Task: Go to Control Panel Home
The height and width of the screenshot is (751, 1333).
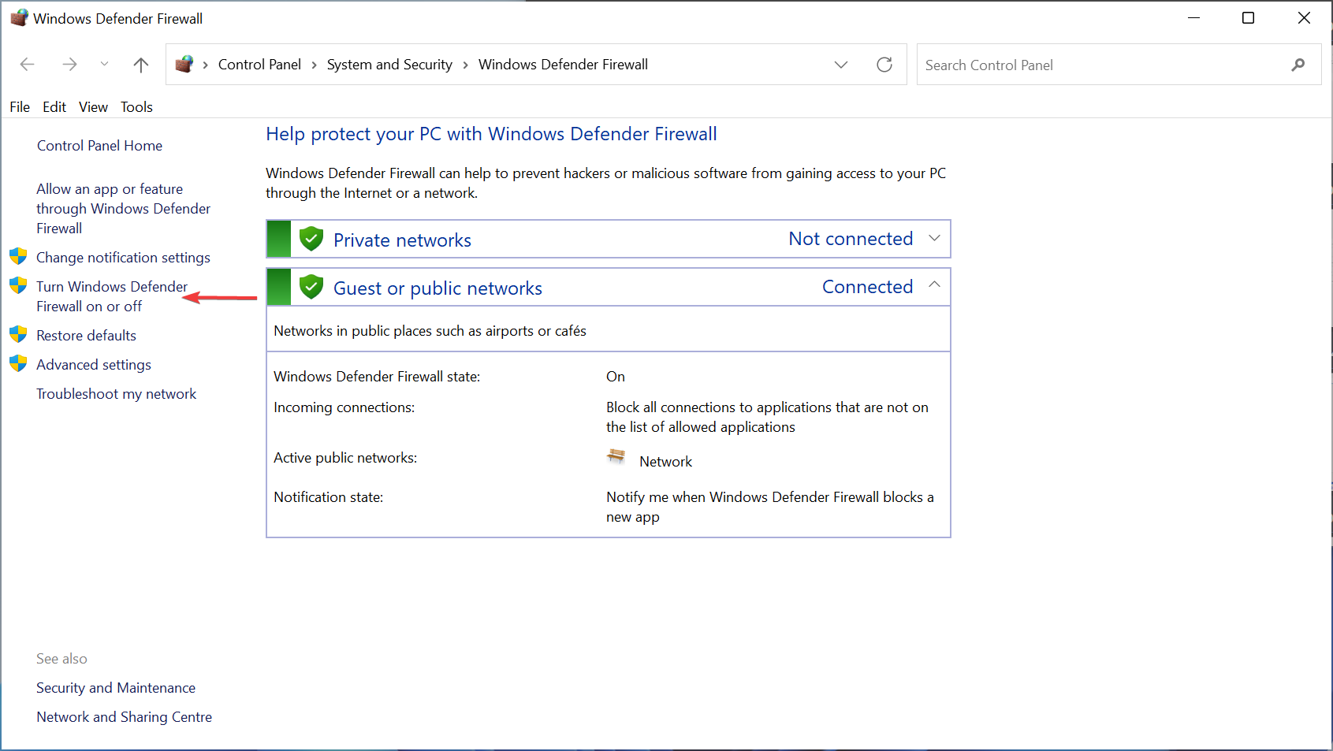Action: [x=99, y=146]
